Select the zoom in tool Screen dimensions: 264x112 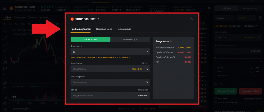click(x=5, y=89)
